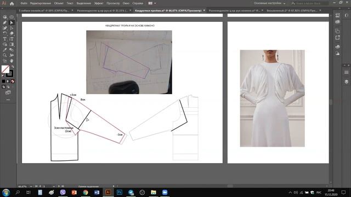Select the Zoom magnifier tool
Viewport: 351px width, 197px height.
5,55
